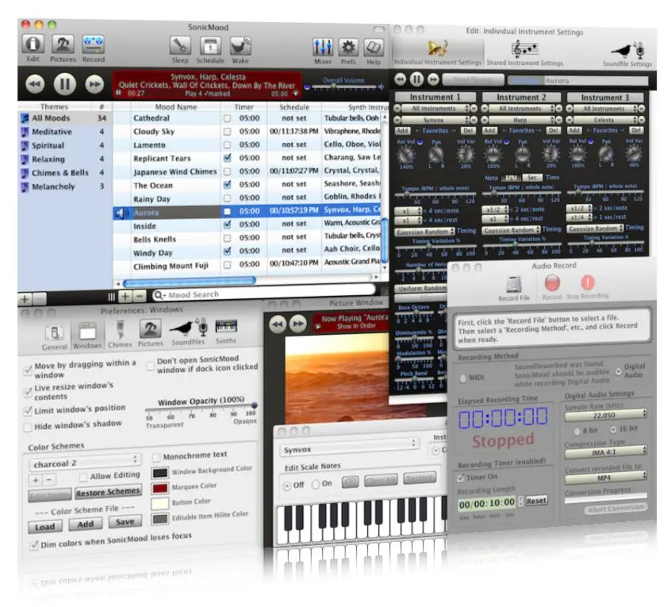671x607 pixels.
Task: Open the Soundfile Settings tab
Action: point(627,54)
